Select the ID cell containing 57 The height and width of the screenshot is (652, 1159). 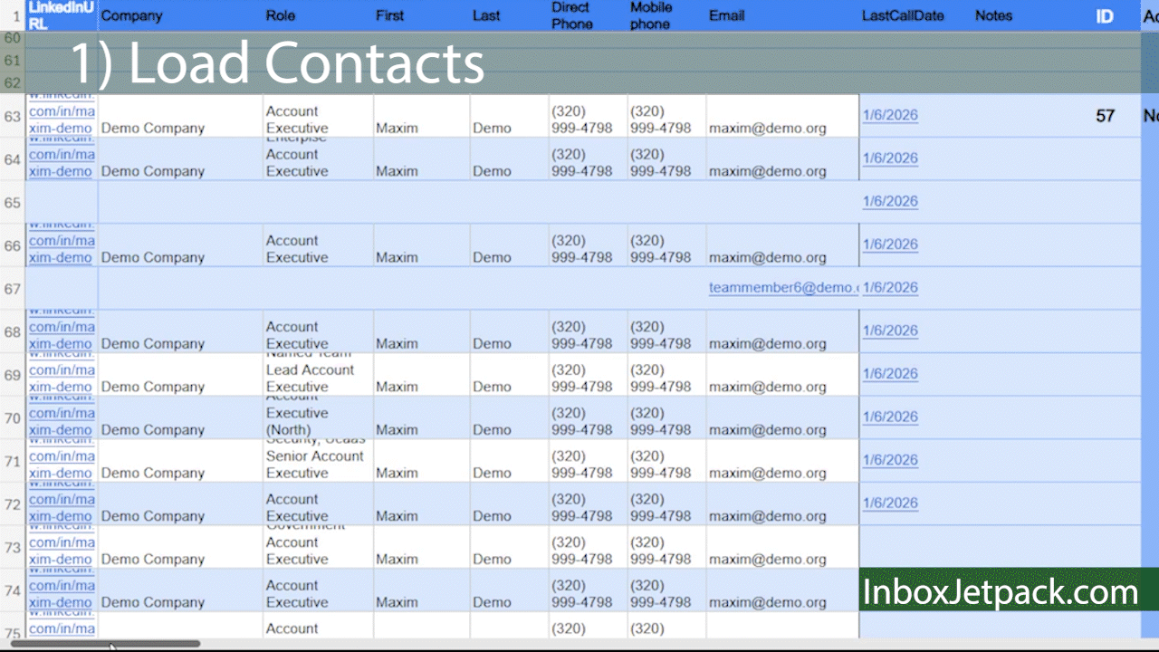[x=1105, y=116]
